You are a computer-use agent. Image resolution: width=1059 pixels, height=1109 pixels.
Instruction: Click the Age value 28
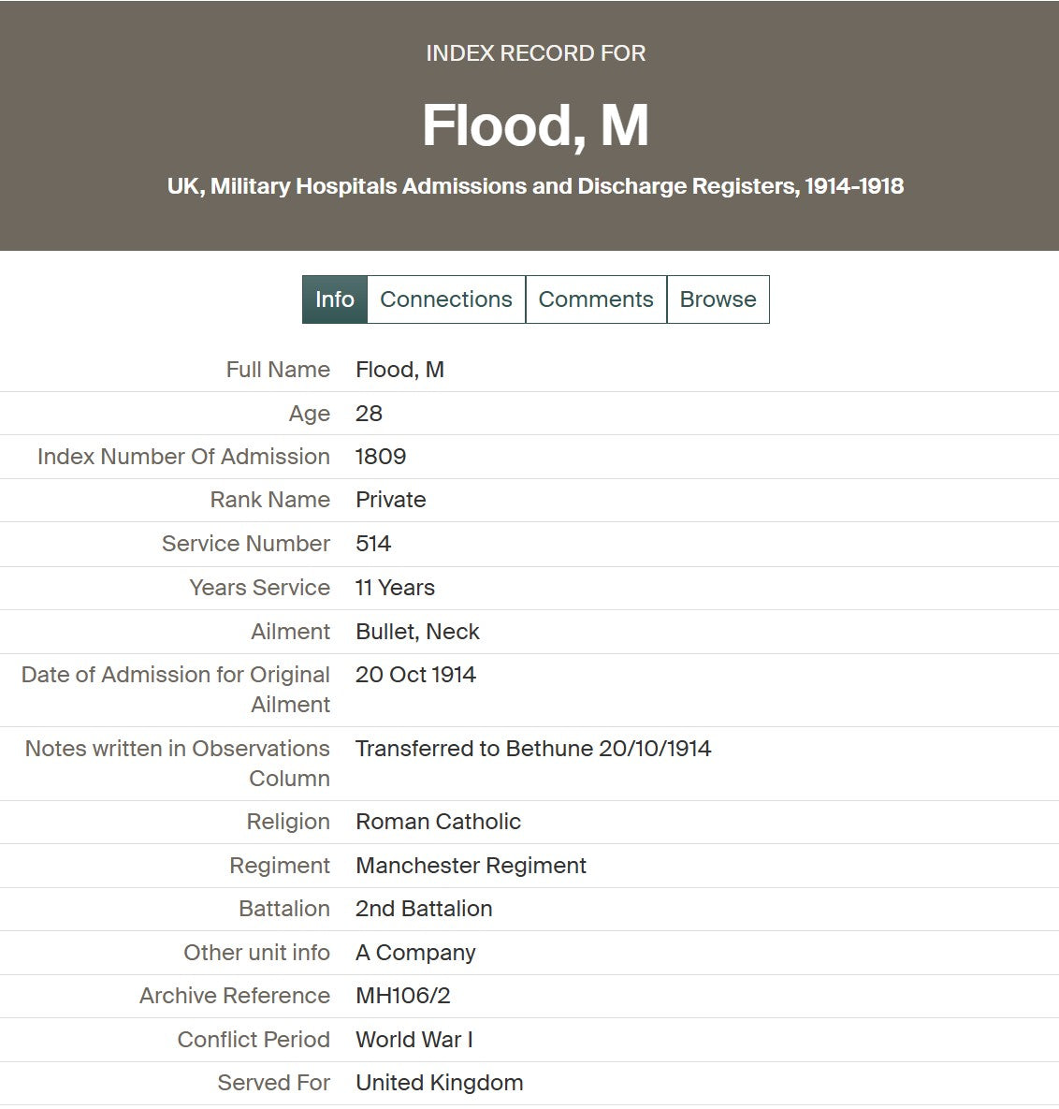pos(369,413)
